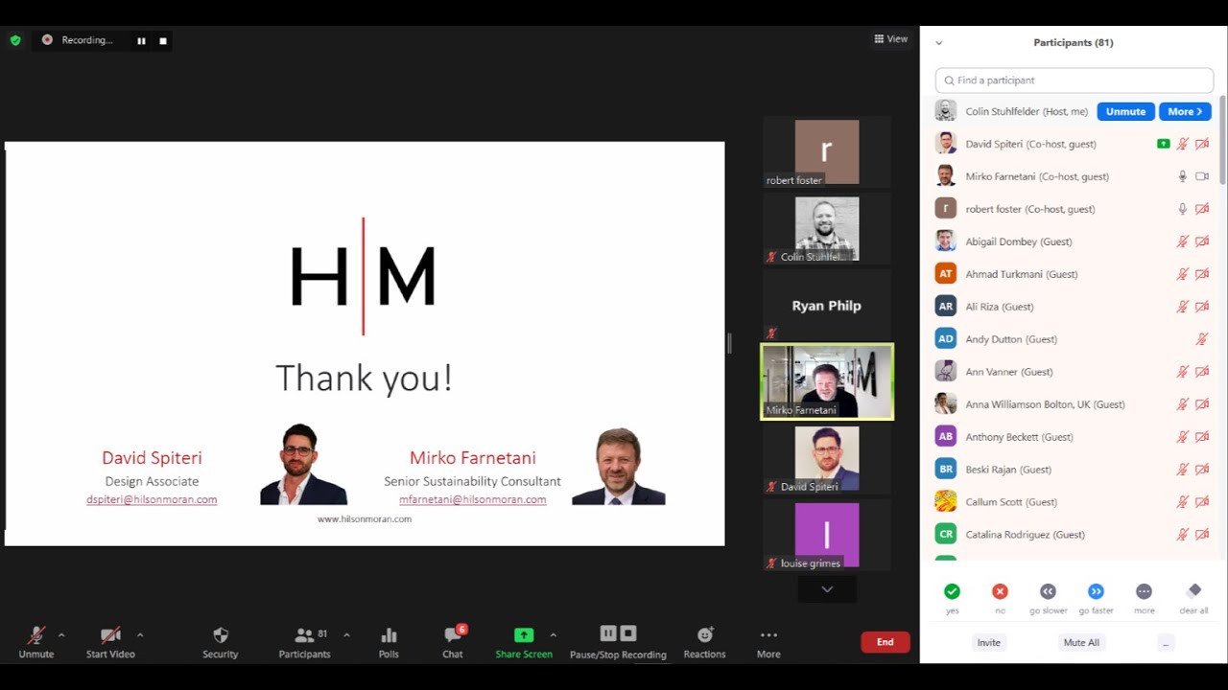Viewport: 1228px width, 690px height.
Task: Open the More menu for Colin Stuhlfelder
Action: (x=1185, y=111)
